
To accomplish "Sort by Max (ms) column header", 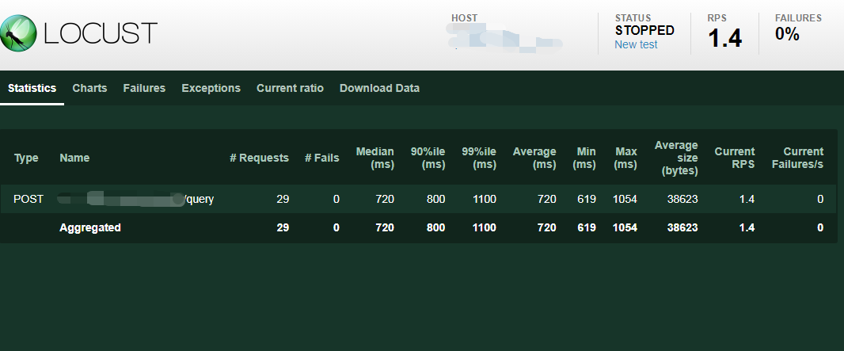I will click(x=625, y=158).
